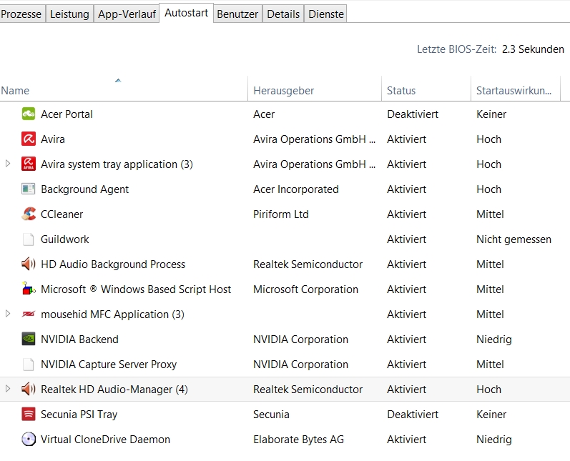Click the Virtual CloneDrive disc icon

click(29, 440)
